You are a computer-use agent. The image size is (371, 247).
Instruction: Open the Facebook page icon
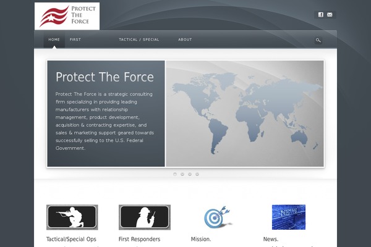click(x=320, y=15)
